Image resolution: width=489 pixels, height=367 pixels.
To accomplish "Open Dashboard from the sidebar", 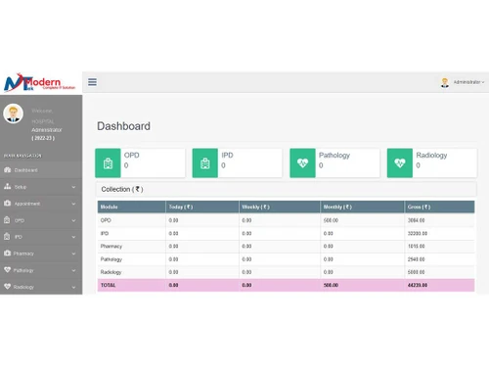I will pos(41,170).
